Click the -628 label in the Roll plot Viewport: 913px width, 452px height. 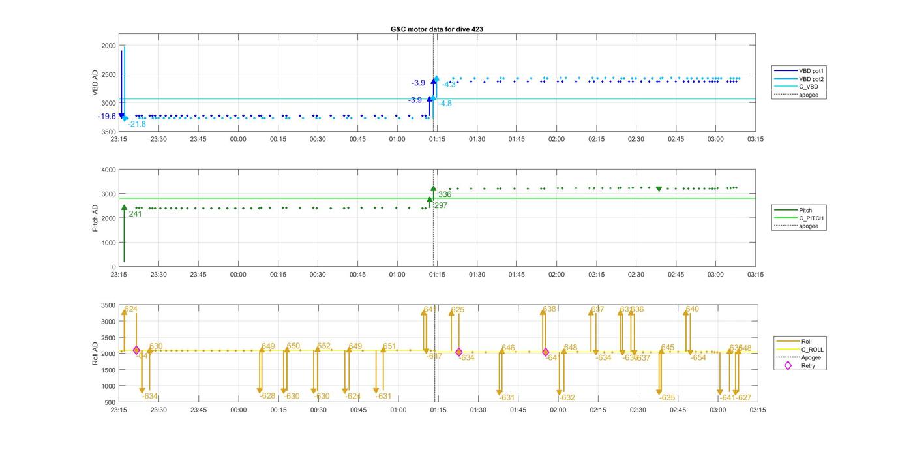[x=267, y=396]
